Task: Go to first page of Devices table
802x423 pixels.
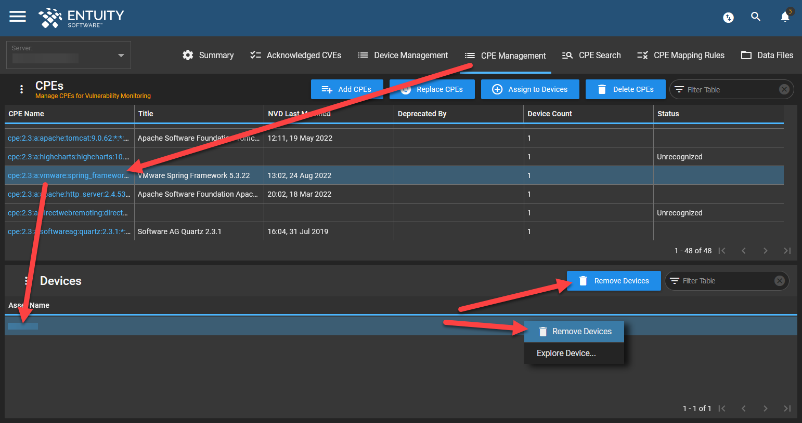Action: click(722, 408)
